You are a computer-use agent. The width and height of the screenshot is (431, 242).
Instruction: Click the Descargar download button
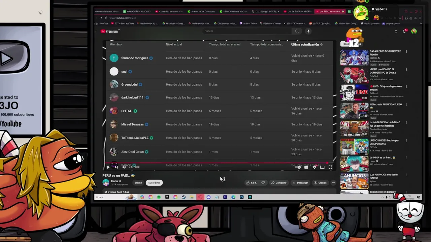coord(300,183)
